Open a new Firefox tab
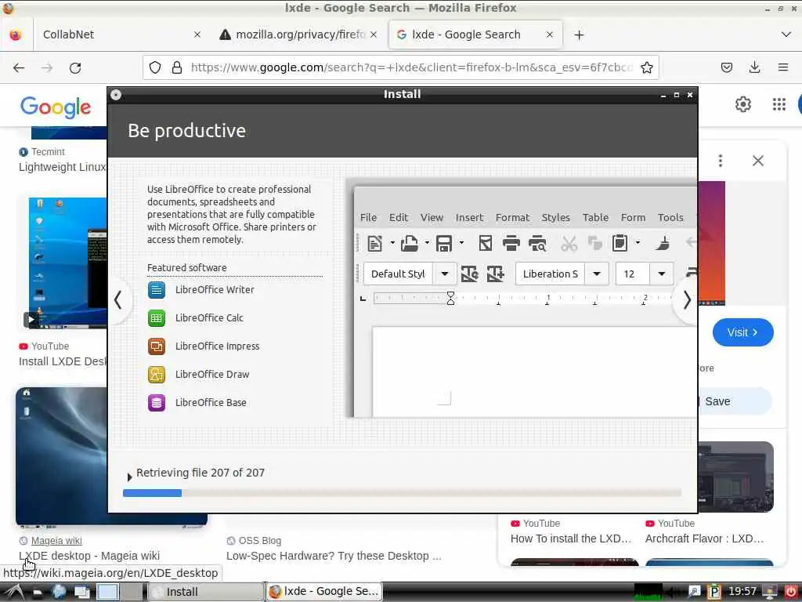This screenshot has width=802, height=602. (579, 34)
